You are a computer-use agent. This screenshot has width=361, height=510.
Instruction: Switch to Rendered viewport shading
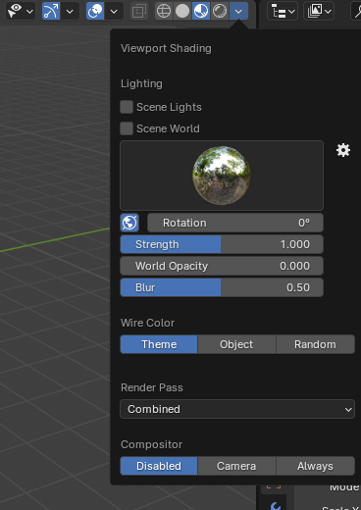[220, 11]
